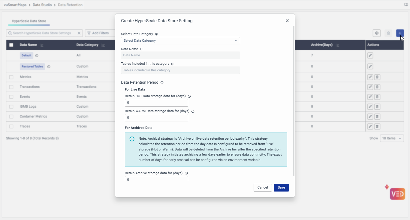Check the Transactions row checkbox

click(11, 87)
